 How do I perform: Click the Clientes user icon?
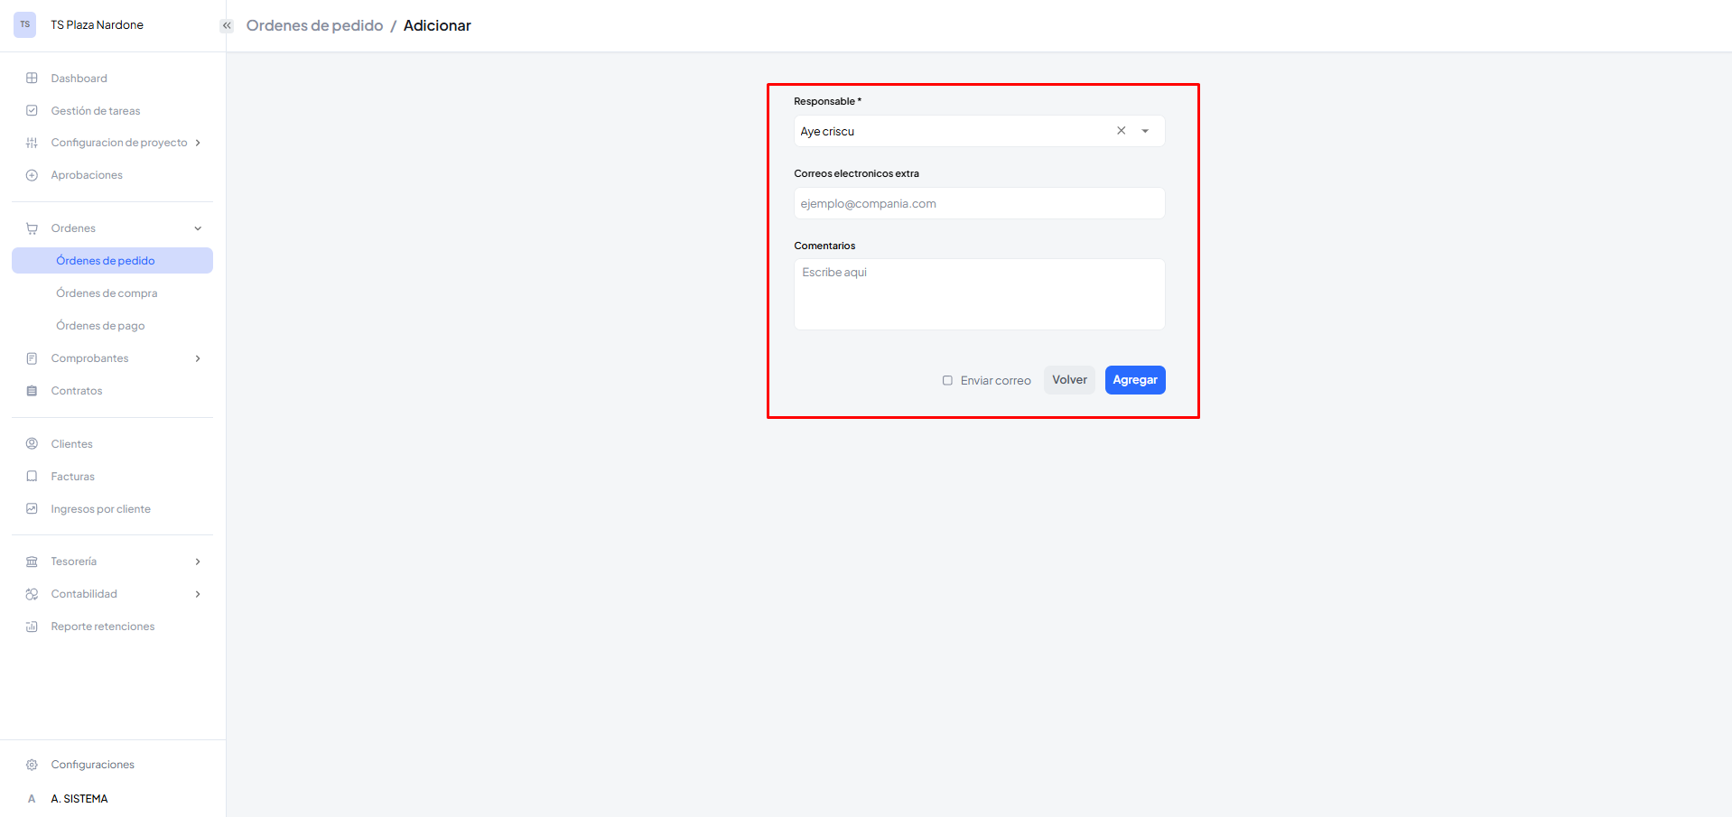tap(32, 444)
